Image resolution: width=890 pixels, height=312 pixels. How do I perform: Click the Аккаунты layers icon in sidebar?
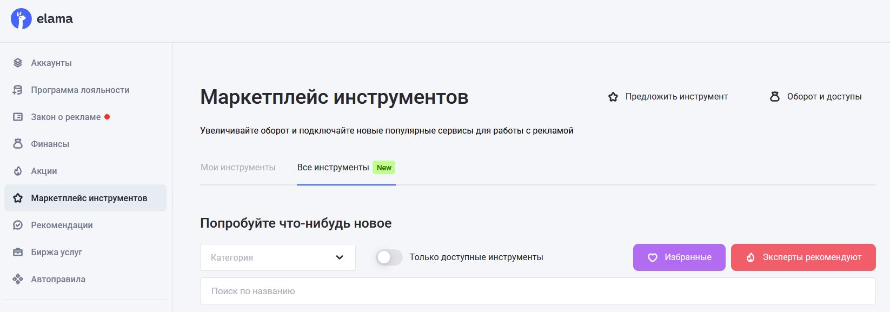coord(18,63)
